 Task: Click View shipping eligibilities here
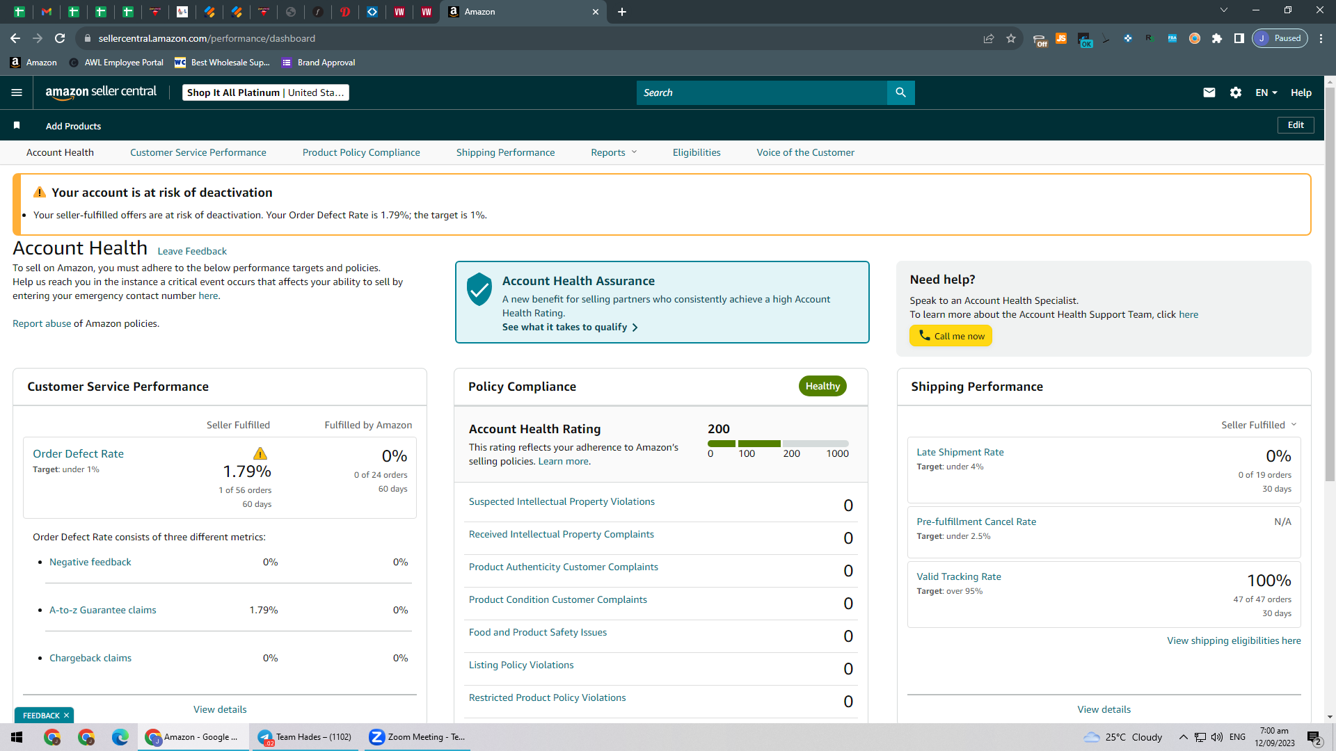coord(1234,640)
